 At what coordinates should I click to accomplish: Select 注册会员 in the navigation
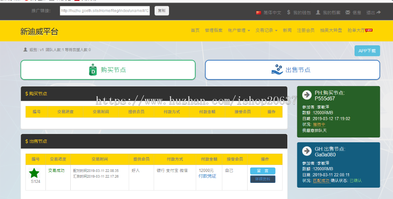tap(306, 30)
